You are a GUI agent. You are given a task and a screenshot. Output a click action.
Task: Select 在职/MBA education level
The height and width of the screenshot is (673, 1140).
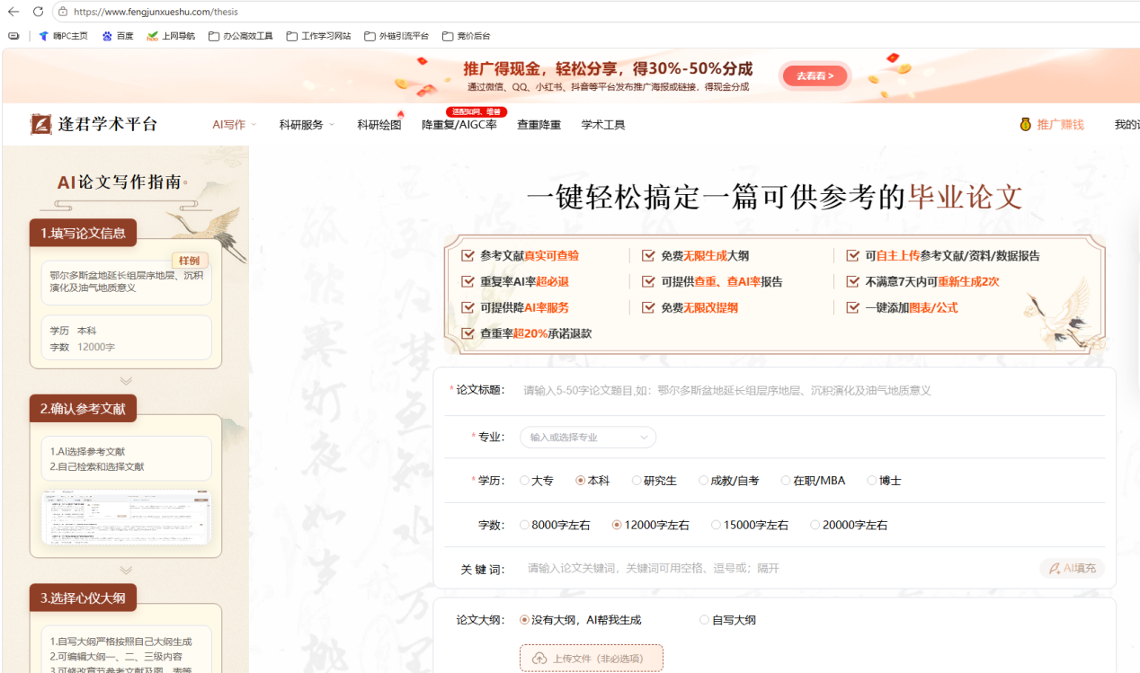pyautogui.click(x=814, y=481)
